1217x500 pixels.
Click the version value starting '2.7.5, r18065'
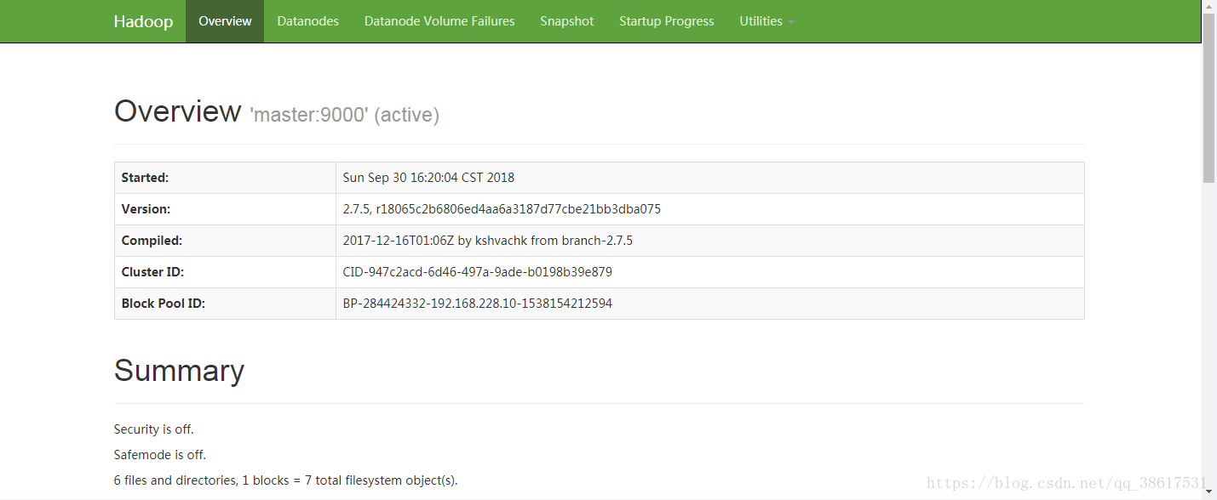502,209
